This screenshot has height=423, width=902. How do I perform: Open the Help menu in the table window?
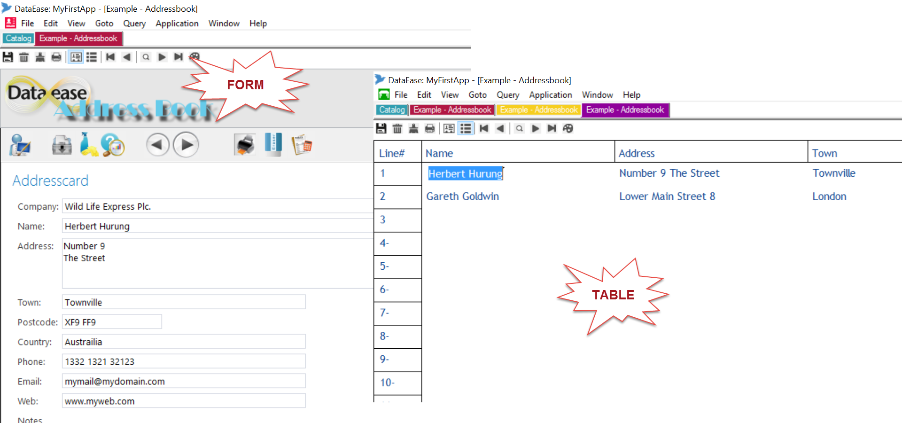[632, 95]
